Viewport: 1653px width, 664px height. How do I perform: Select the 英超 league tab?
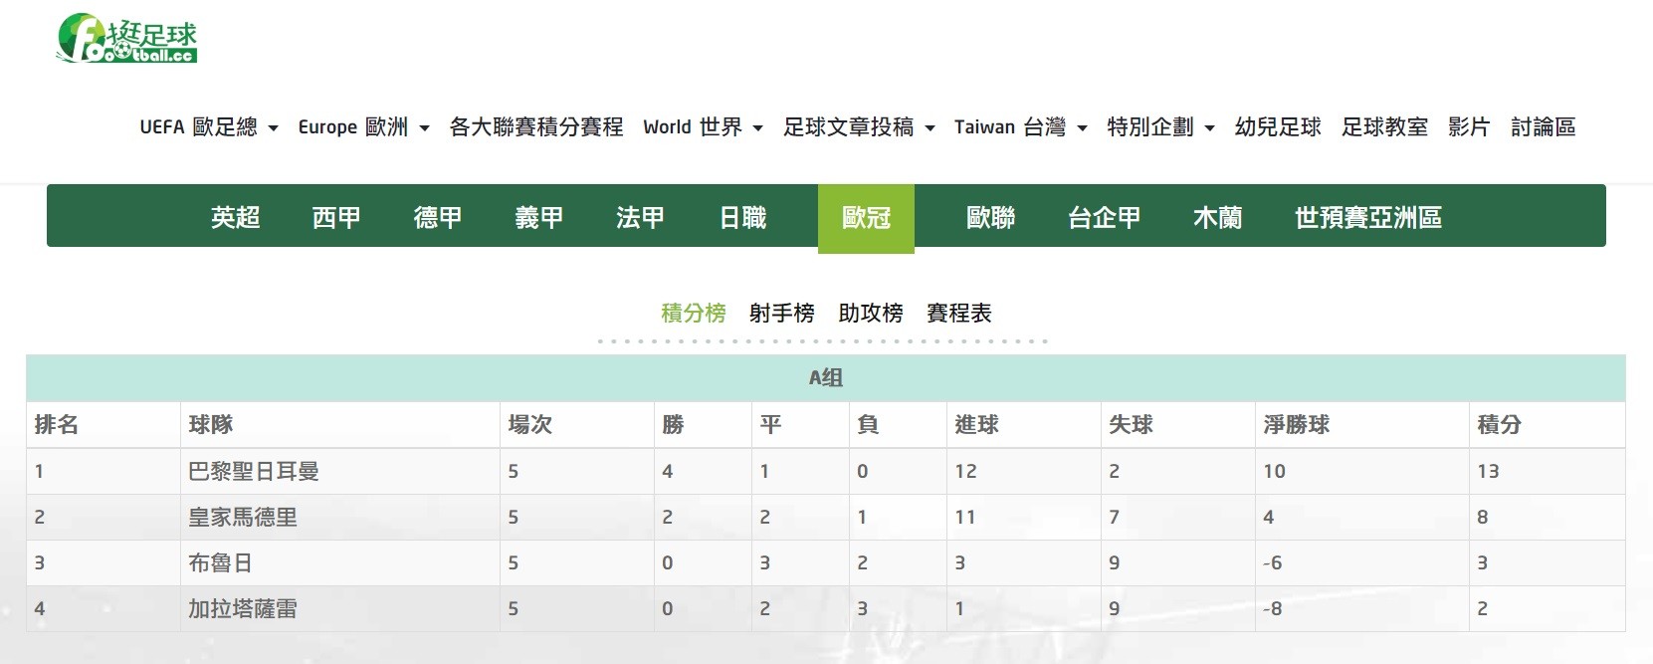236,217
